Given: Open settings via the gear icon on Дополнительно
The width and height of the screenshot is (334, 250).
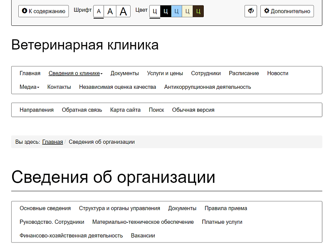Looking at the screenshot, I should coord(267,11).
